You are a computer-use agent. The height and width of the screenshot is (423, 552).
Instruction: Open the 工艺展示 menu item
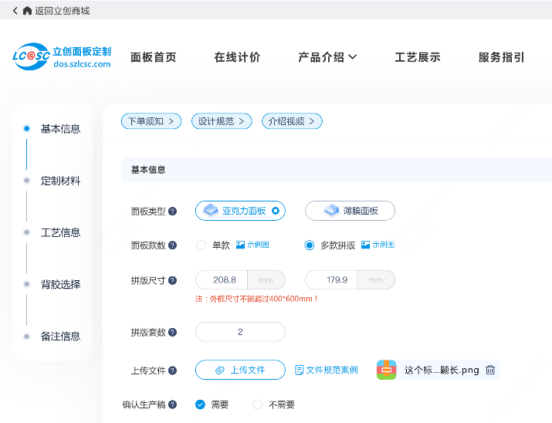pyautogui.click(x=418, y=57)
